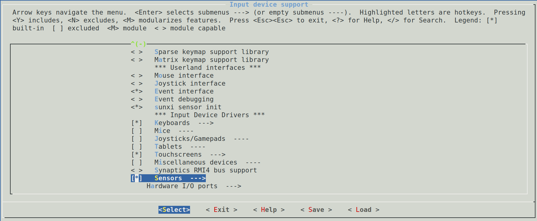Toggle Synaptics RMI4 bus support option
Screen dimensions: 537x221
[137, 170]
